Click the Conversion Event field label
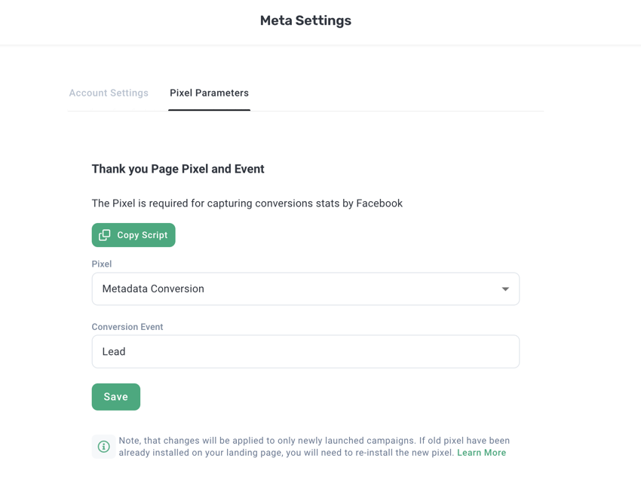641x504 pixels. click(127, 327)
